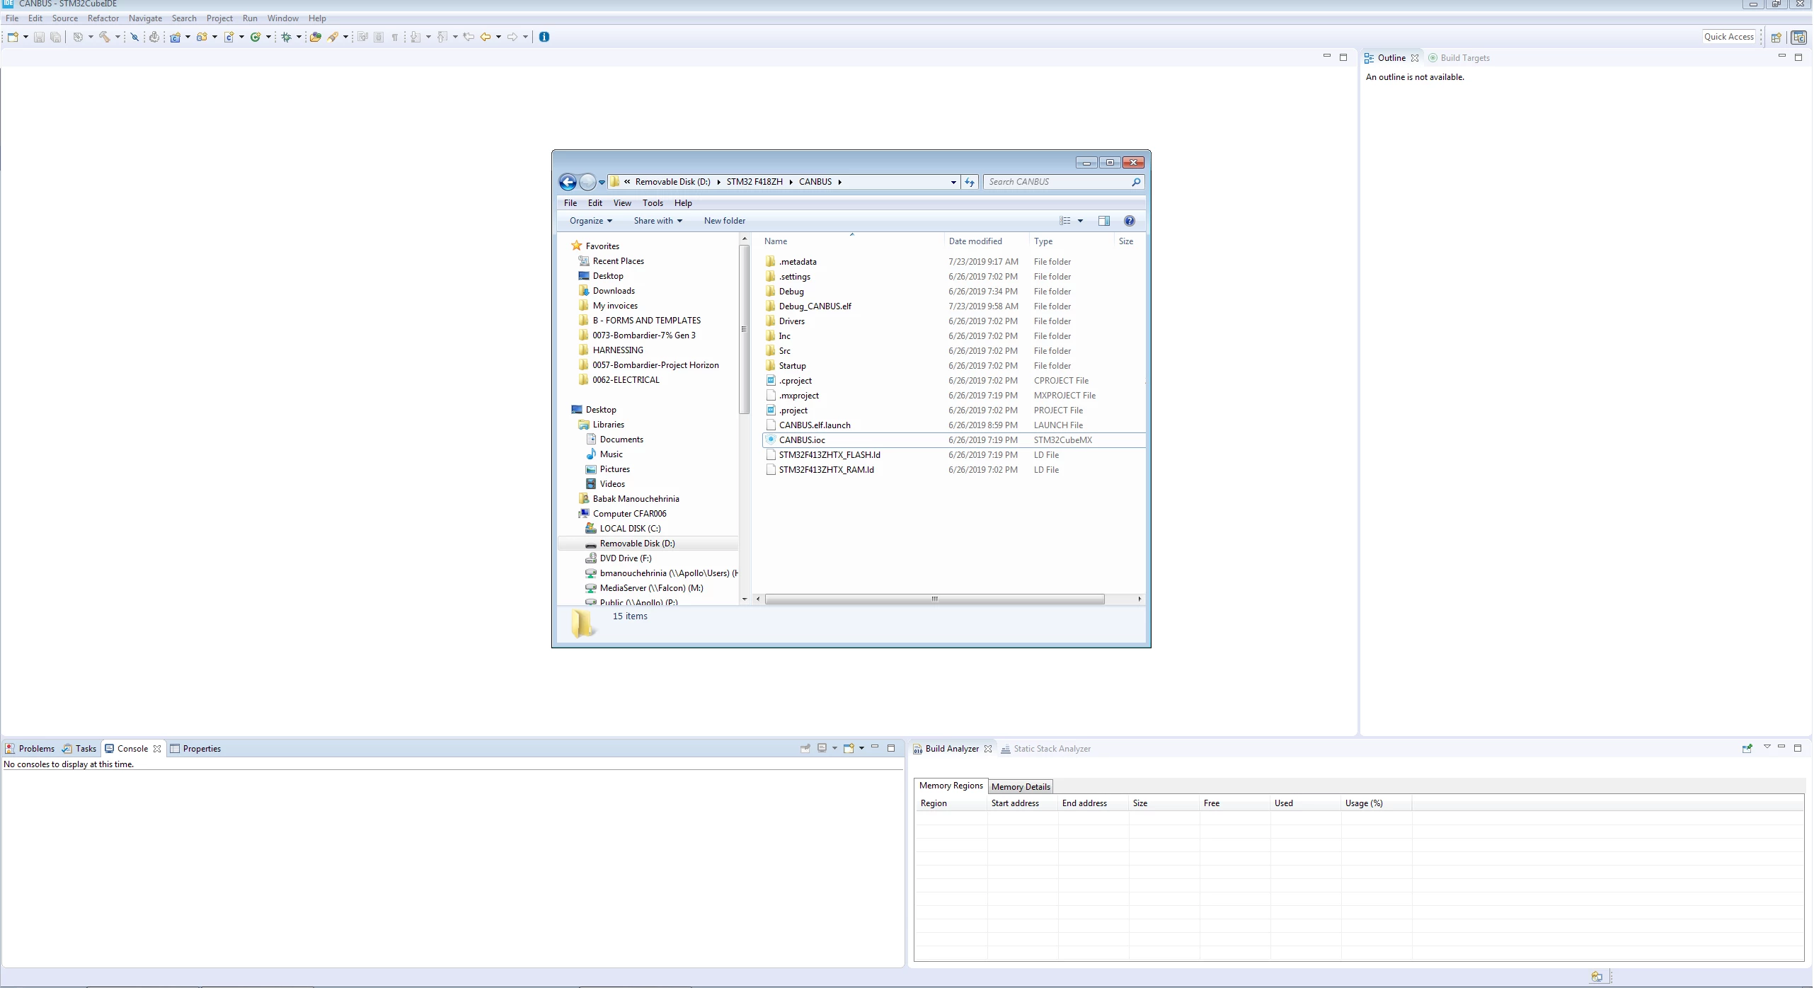Screen dimensions: 1814x988
Task: Switch to the Problems tab
Action: [x=30, y=749]
